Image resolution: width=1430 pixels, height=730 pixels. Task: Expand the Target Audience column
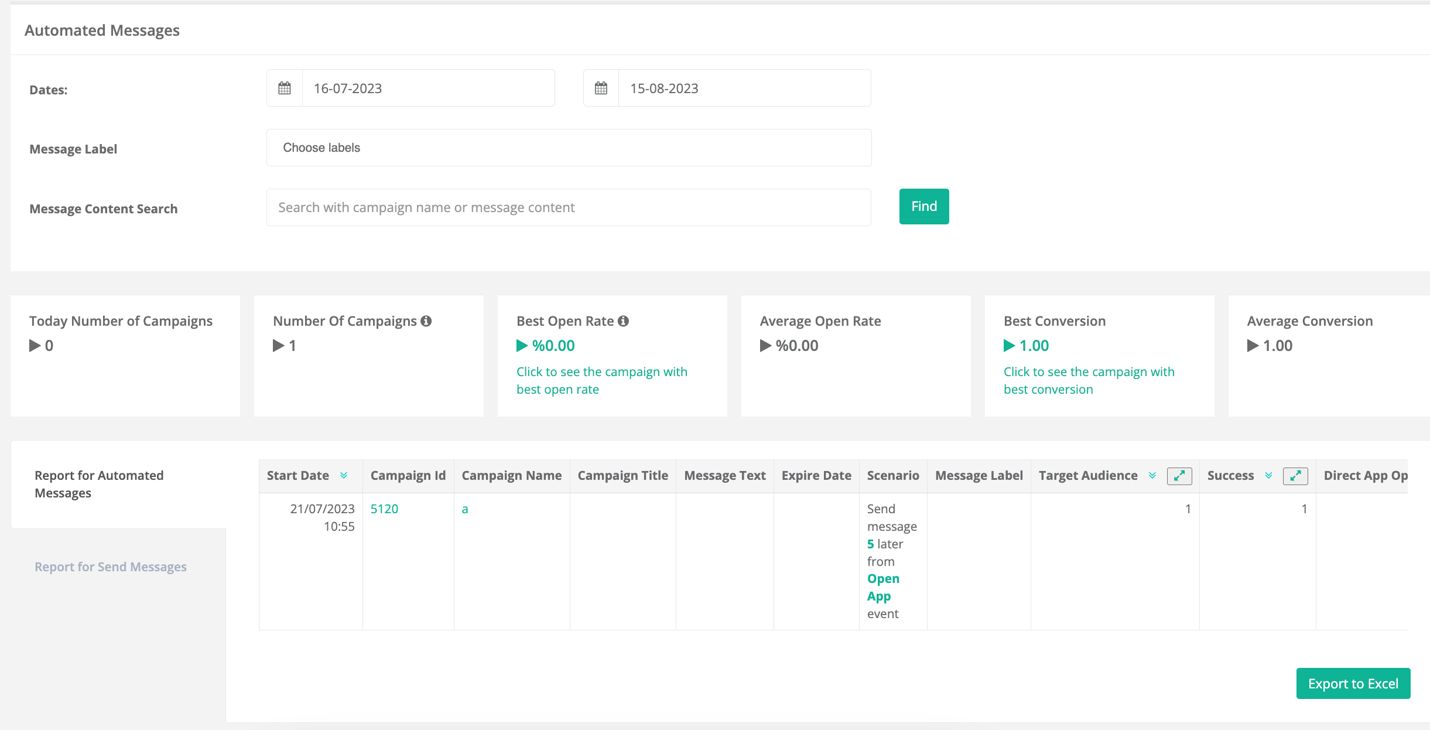(1179, 476)
